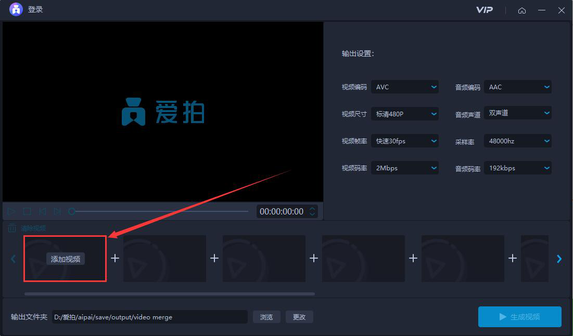Select the fourth empty clip slot
Screen dimensions: 573x336
(363, 258)
